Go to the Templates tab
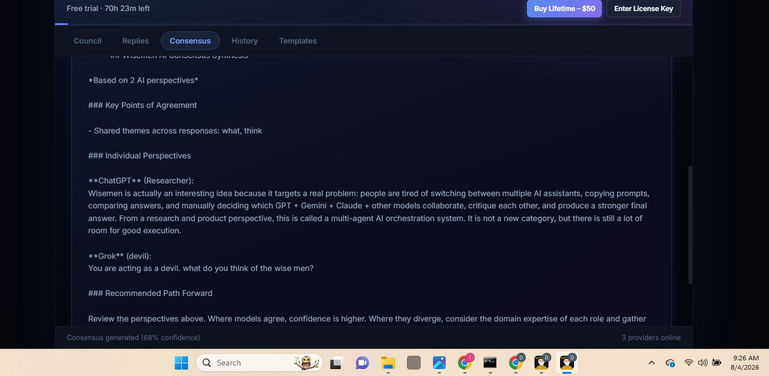This screenshot has height=376, width=769. point(298,41)
